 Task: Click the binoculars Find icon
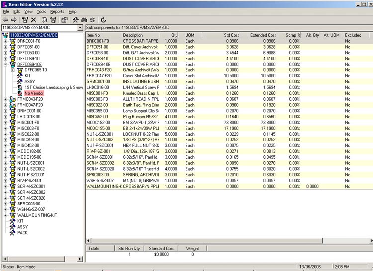(x=84, y=20)
